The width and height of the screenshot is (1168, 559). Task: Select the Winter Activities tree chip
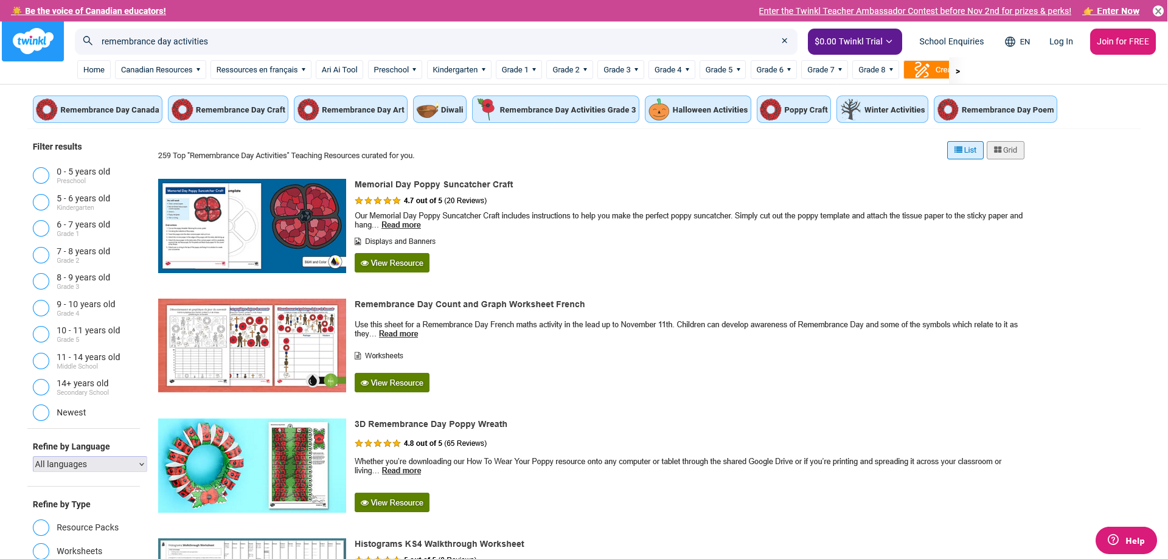tap(882, 109)
